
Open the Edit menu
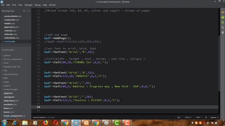pyautogui.click(x=8, y=5)
